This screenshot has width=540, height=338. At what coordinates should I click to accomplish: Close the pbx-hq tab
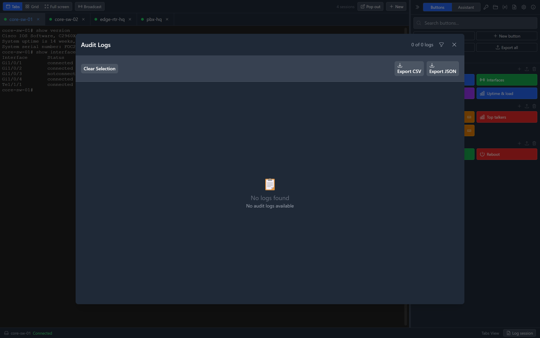coord(167,19)
